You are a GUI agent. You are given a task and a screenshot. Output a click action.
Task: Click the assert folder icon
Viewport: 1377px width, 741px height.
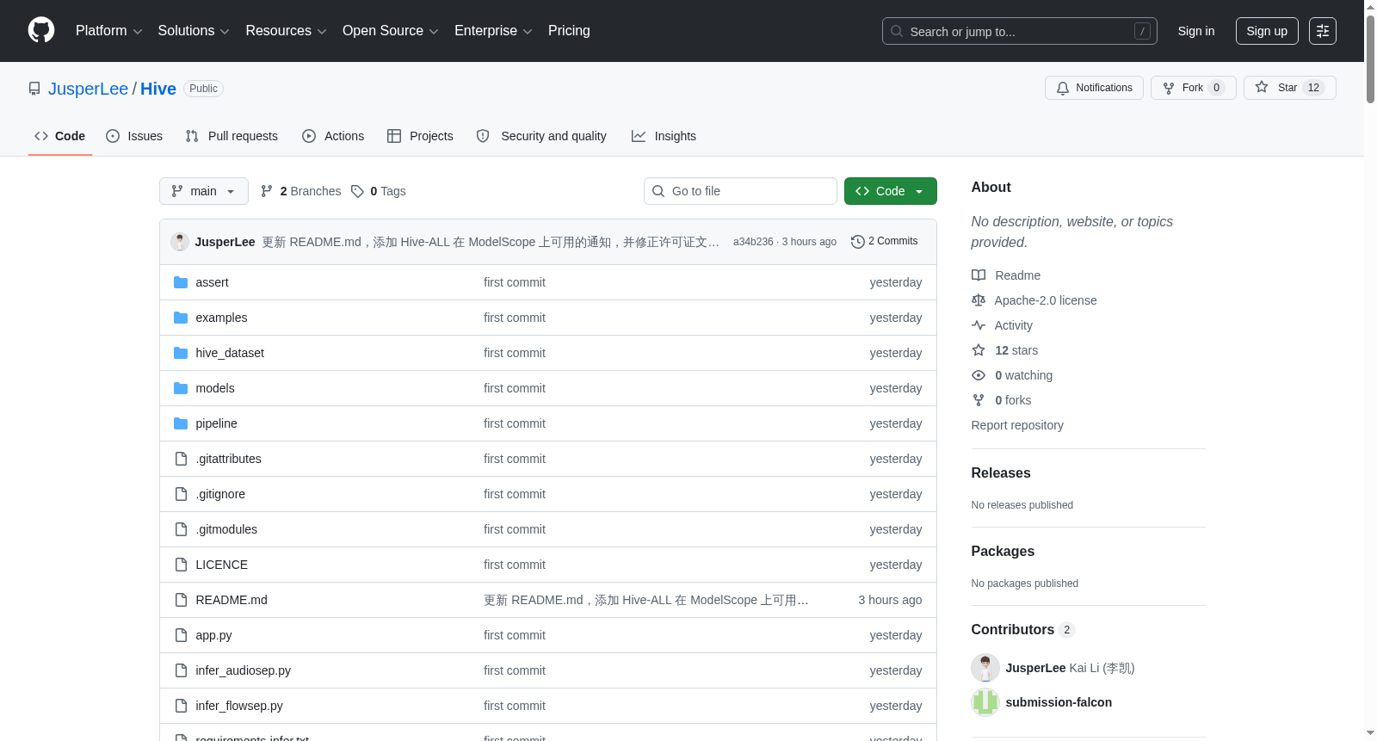[x=181, y=282]
